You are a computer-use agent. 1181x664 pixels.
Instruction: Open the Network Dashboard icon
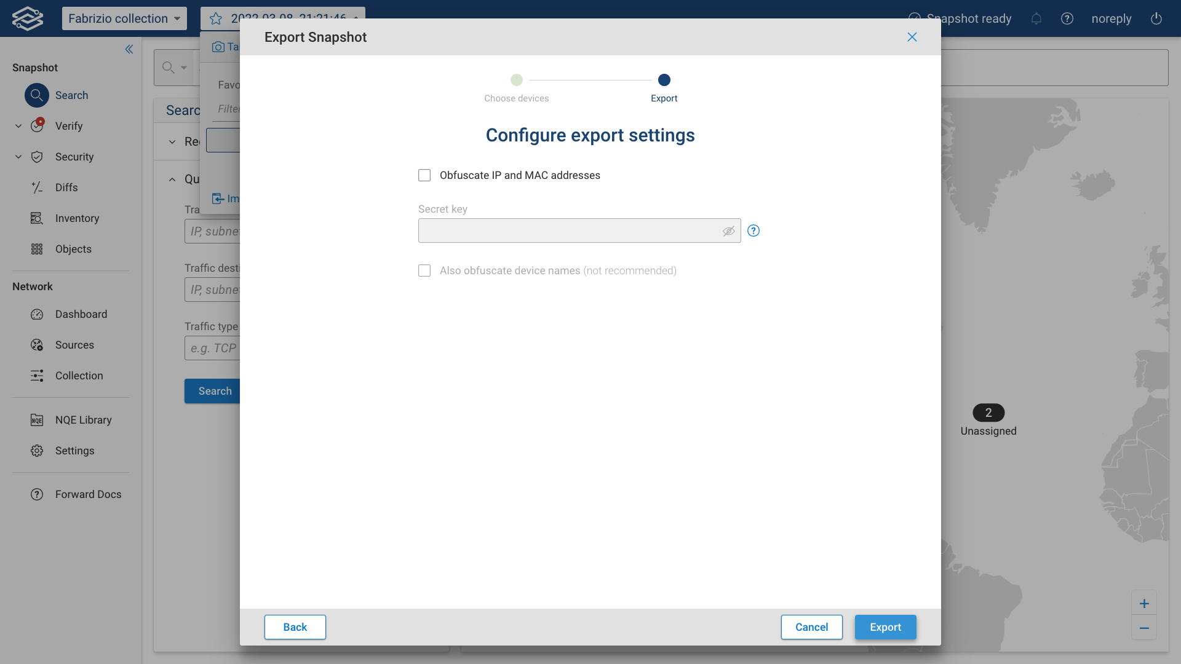pos(36,314)
